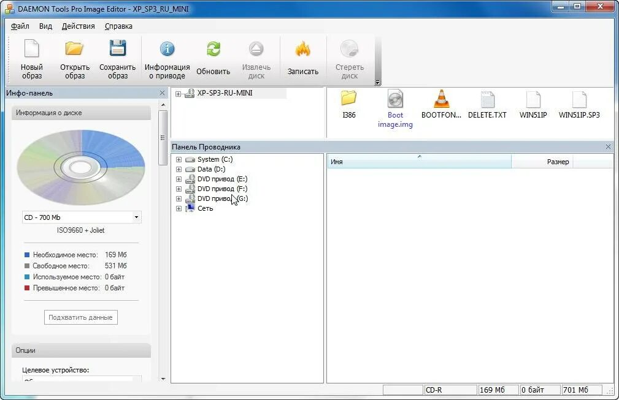The height and width of the screenshot is (400, 619).
Task: Click the Сеть network icon
Action: pyautogui.click(x=190, y=208)
